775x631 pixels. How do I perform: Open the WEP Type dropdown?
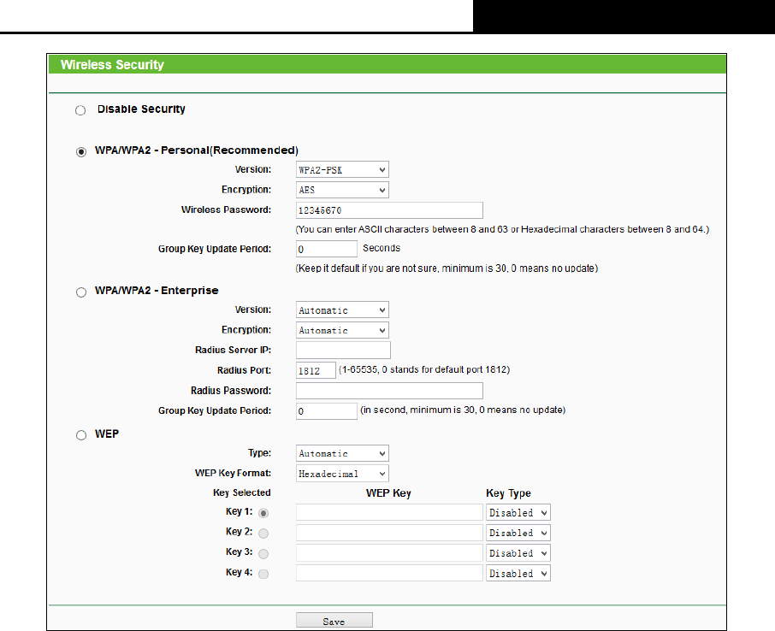point(342,453)
